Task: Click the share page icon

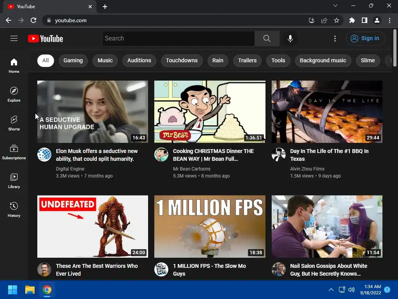Action: tap(324, 20)
